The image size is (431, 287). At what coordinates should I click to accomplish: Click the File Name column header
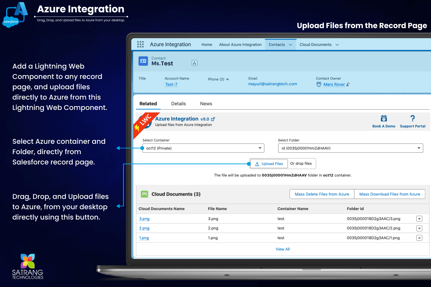(x=217, y=209)
